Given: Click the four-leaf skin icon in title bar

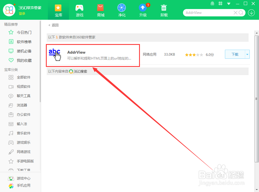Looking at the screenshot, I should (220, 3).
